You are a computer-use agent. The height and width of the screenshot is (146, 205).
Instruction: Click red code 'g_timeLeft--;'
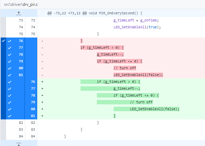110,54
